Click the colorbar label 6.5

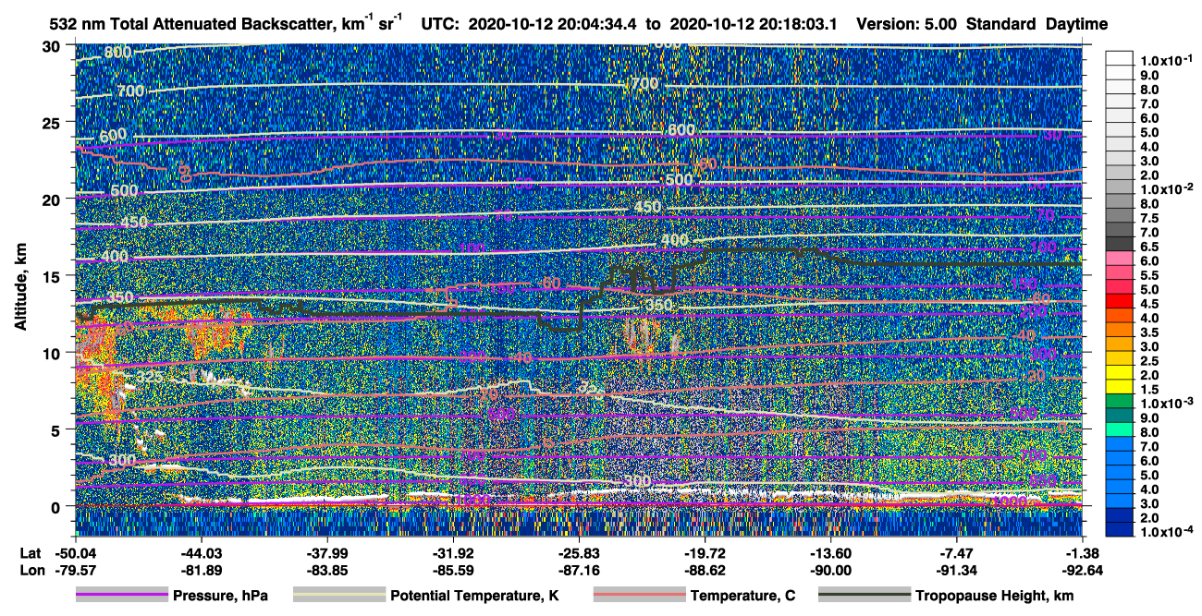[1149, 247]
